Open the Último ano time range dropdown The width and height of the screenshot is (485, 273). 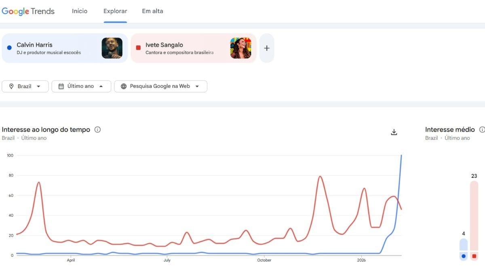[x=81, y=86]
